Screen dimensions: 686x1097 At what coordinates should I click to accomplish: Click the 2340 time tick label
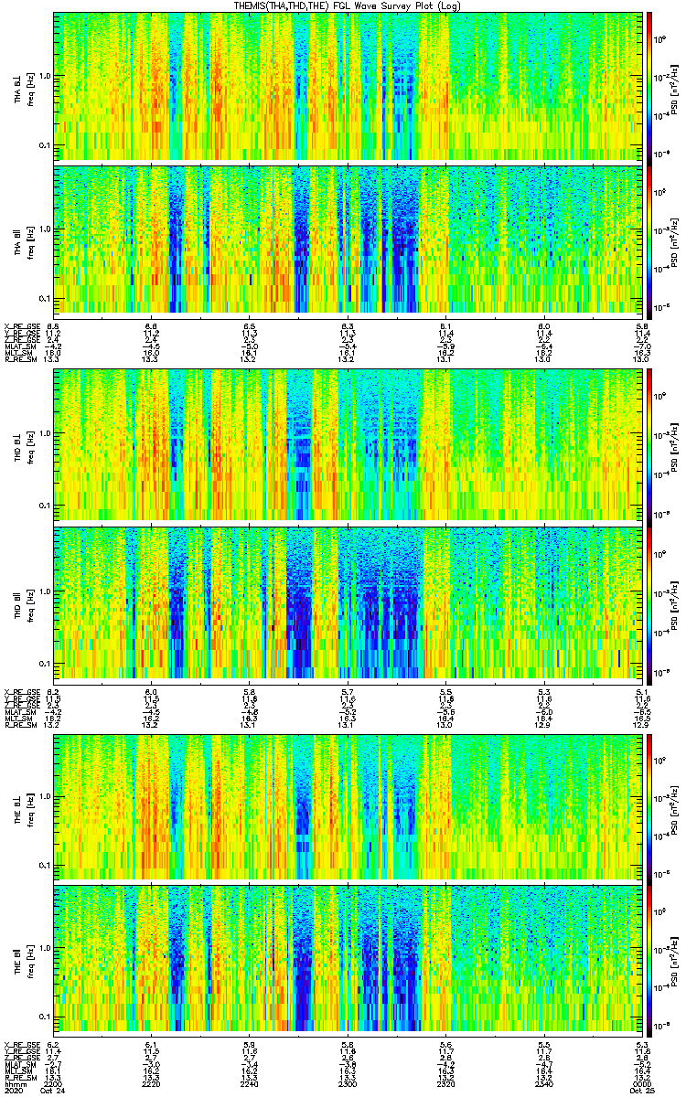pos(542,1085)
